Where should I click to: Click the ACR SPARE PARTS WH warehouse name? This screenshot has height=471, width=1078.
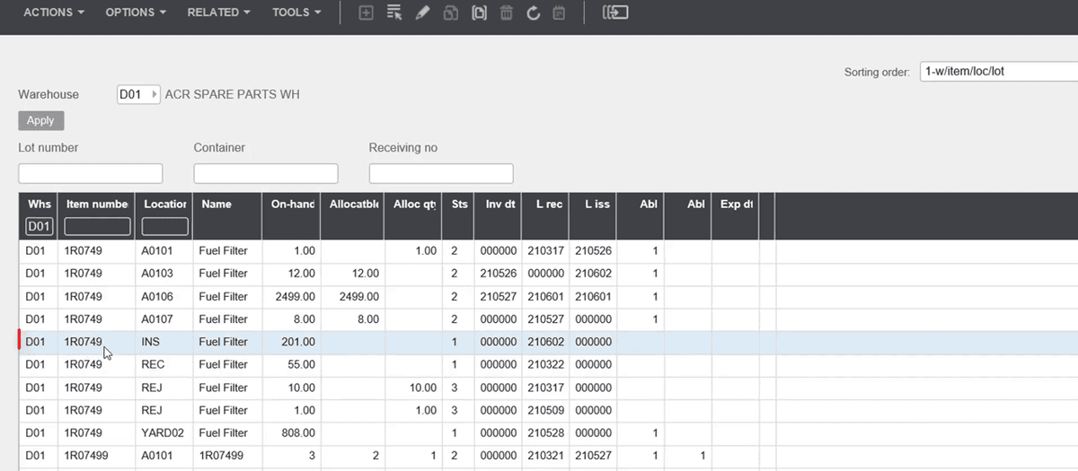tap(233, 94)
